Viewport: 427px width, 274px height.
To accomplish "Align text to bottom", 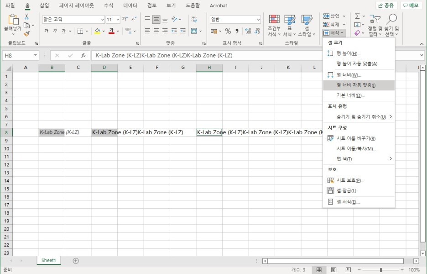I will point(165,20).
